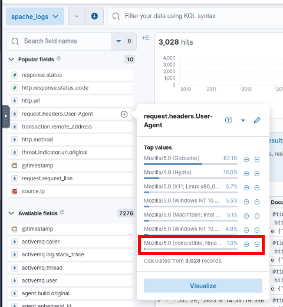Click the edit pencil icon in popover
This screenshot has height=307, width=283.
pos(257,120)
